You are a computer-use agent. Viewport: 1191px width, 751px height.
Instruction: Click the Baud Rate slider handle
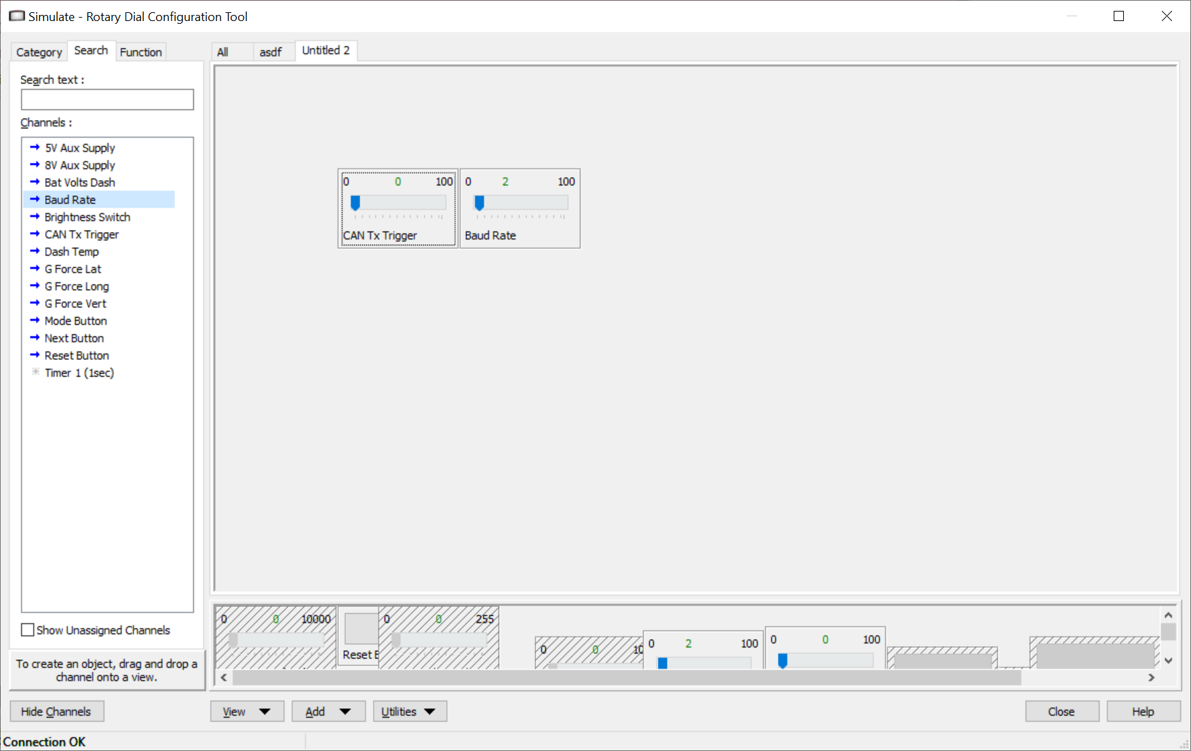point(480,203)
